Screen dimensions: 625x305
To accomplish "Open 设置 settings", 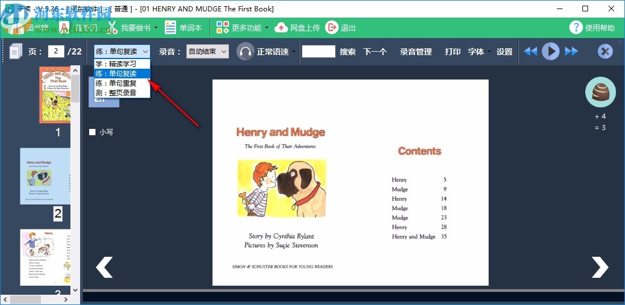I will click(x=504, y=52).
